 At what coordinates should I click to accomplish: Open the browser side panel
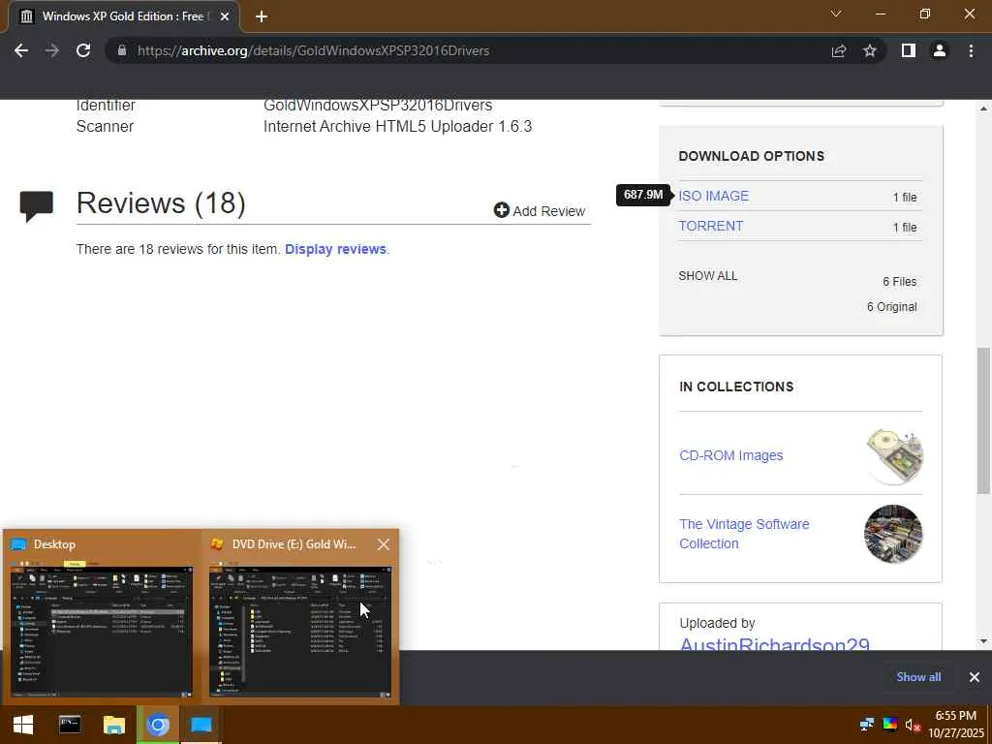(909, 50)
